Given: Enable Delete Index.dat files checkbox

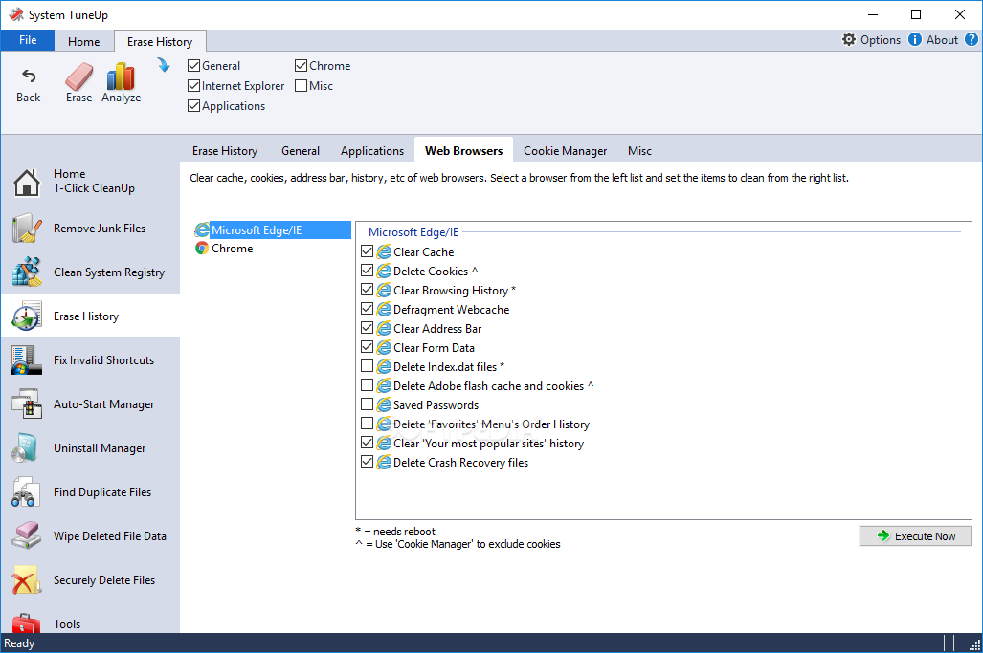Looking at the screenshot, I should [368, 366].
